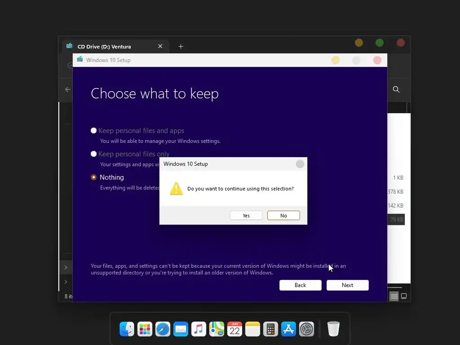Select the file sized 378 KB
This screenshot has width=460, height=345.
click(395, 191)
